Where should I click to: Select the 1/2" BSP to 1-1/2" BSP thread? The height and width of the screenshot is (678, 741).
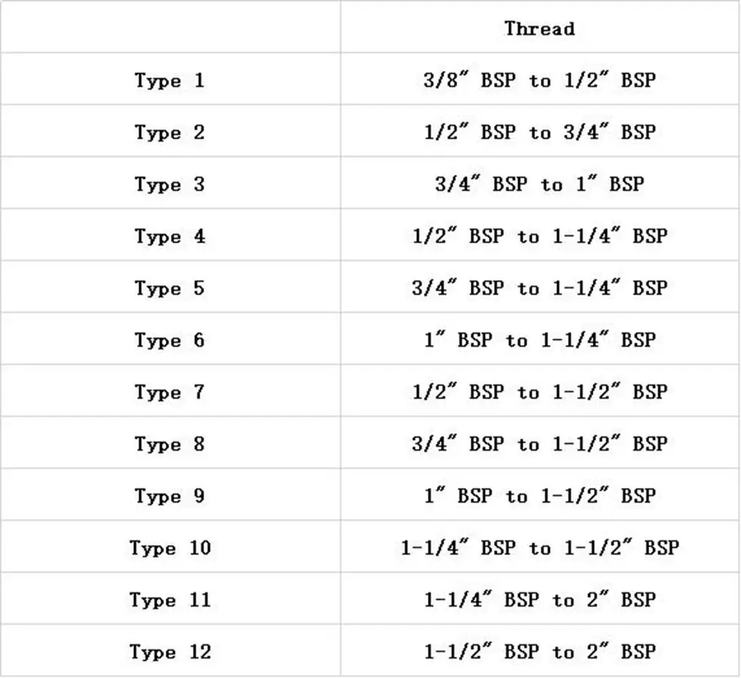pyautogui.click(x=539, y=392)
